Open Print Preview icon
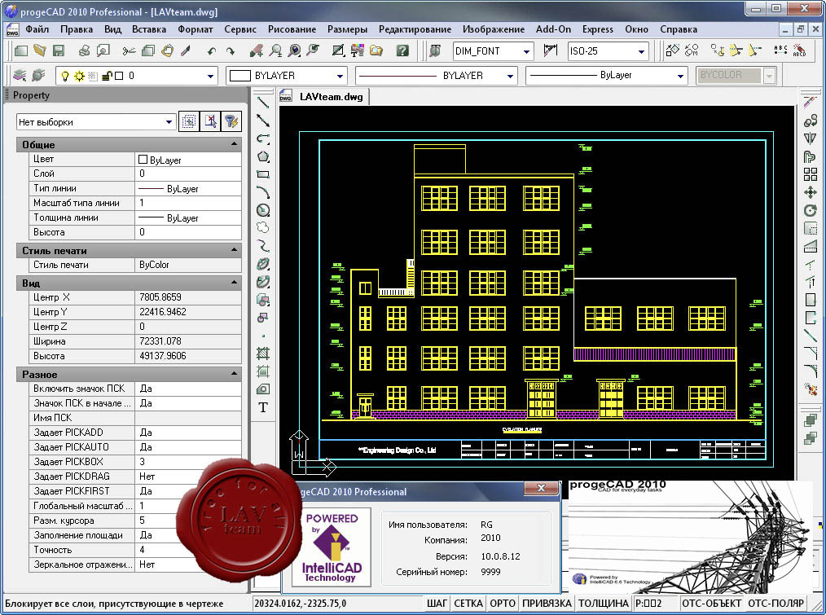This screenshot has height=615, width=826. click(x=103, y=51)
